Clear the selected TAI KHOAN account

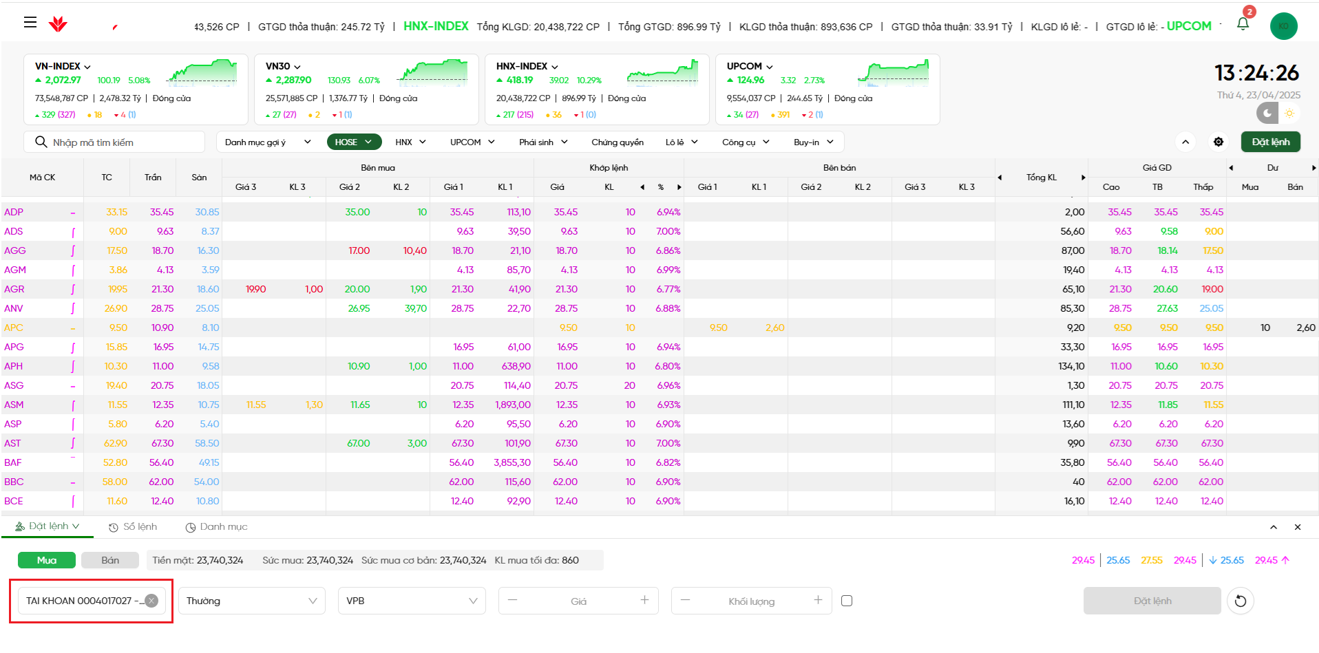[151, 601]
